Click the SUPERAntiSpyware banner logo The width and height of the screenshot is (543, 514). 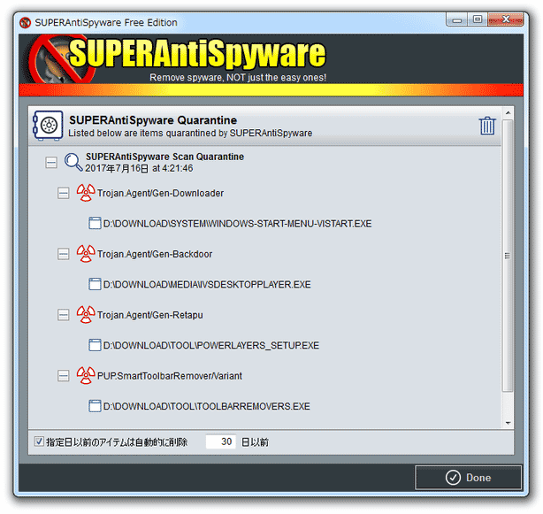tap(177, 59)
